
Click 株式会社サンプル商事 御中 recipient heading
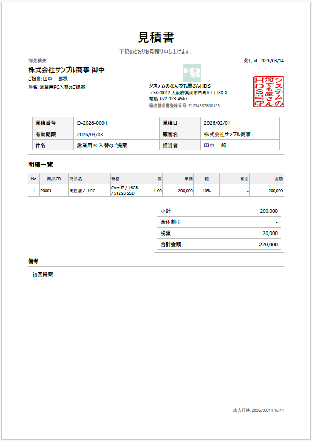(66, 70)
